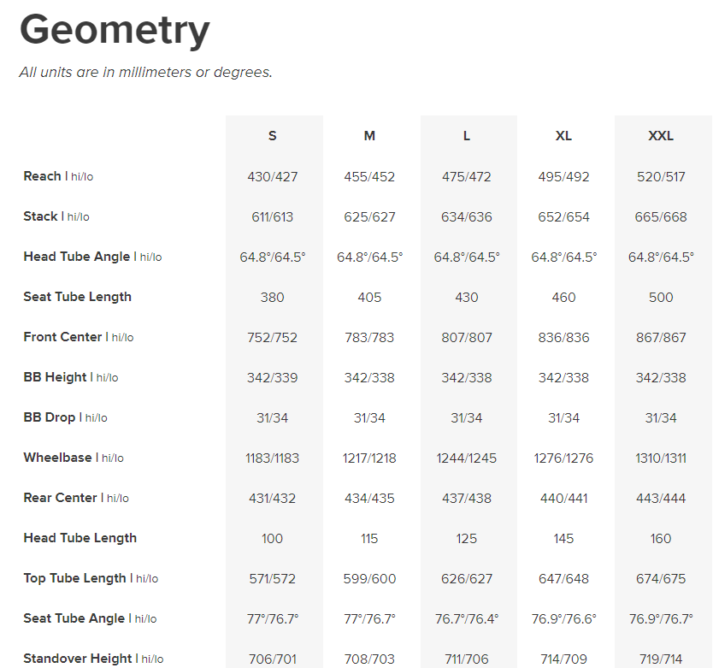Select the 76.7°/76.4° seat tube angle value
This screenshot has height=668, width=713.
[467, 619]
